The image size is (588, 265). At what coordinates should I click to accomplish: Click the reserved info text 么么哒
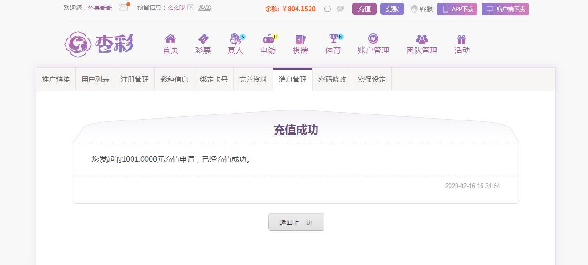(x=177, y=7)
